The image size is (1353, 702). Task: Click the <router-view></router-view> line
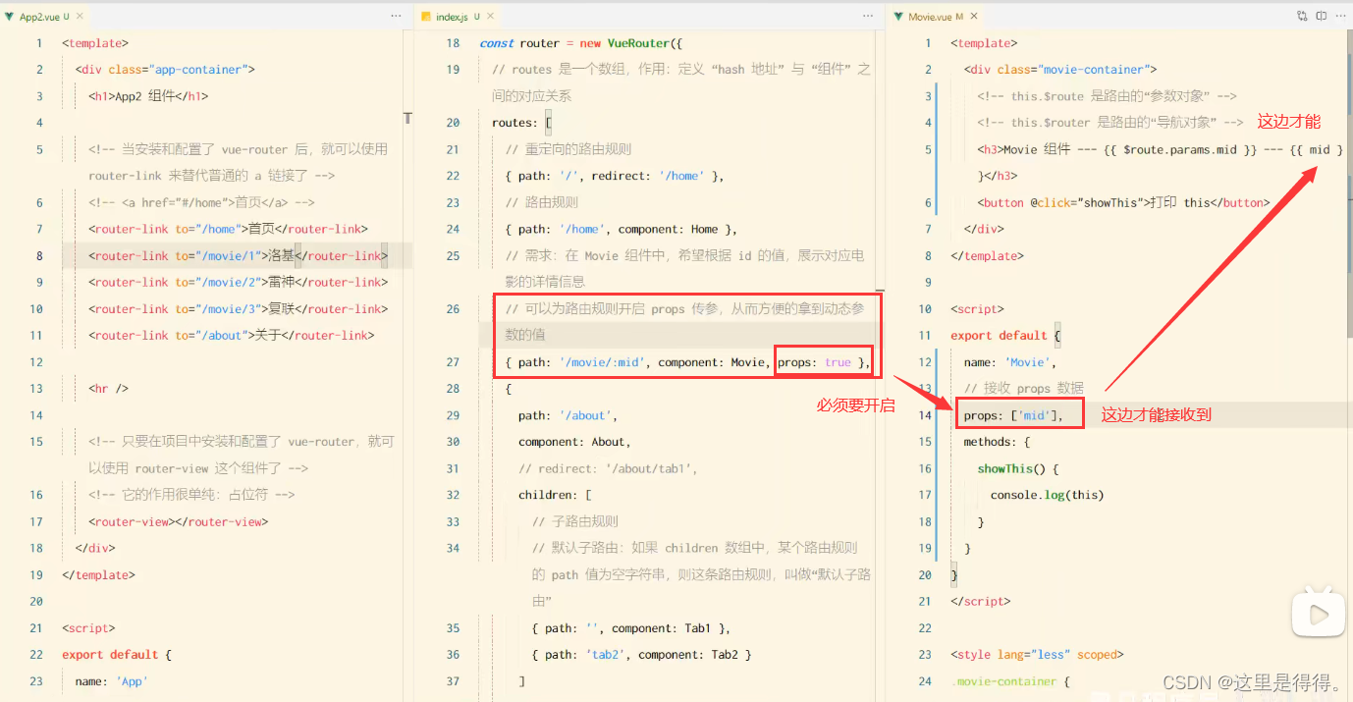coord(178,521)
